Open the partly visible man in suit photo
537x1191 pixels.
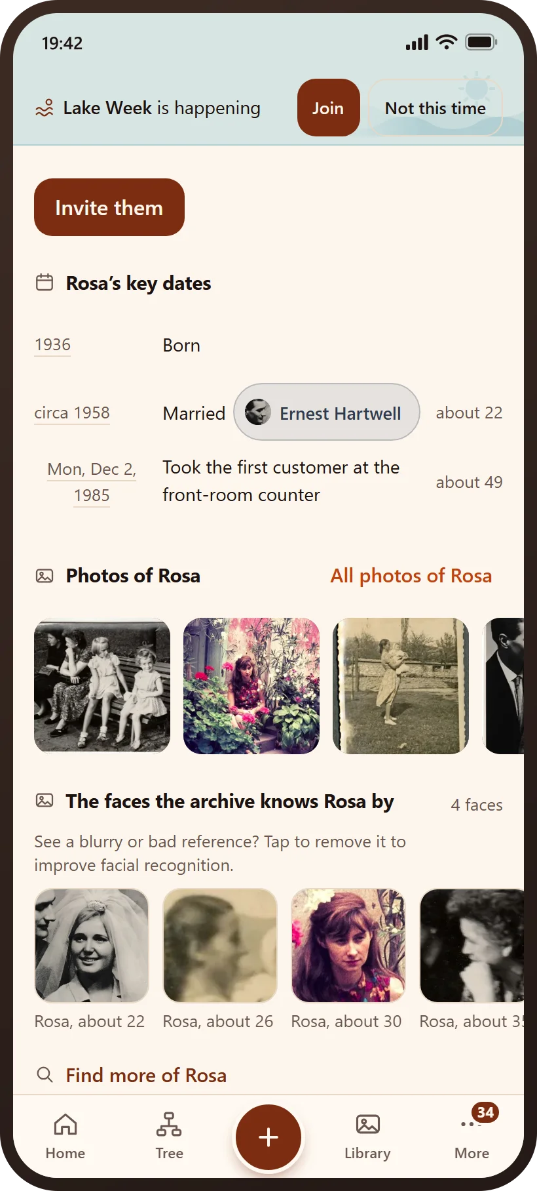click(503, 686)
